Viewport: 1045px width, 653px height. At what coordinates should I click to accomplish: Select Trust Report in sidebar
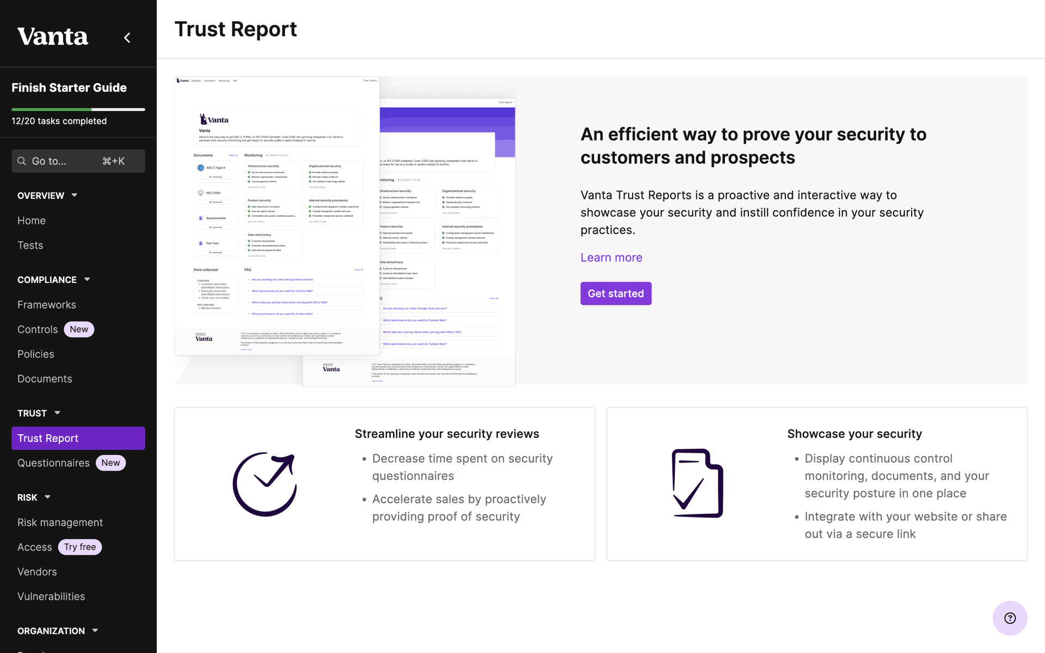pos(78,438)
